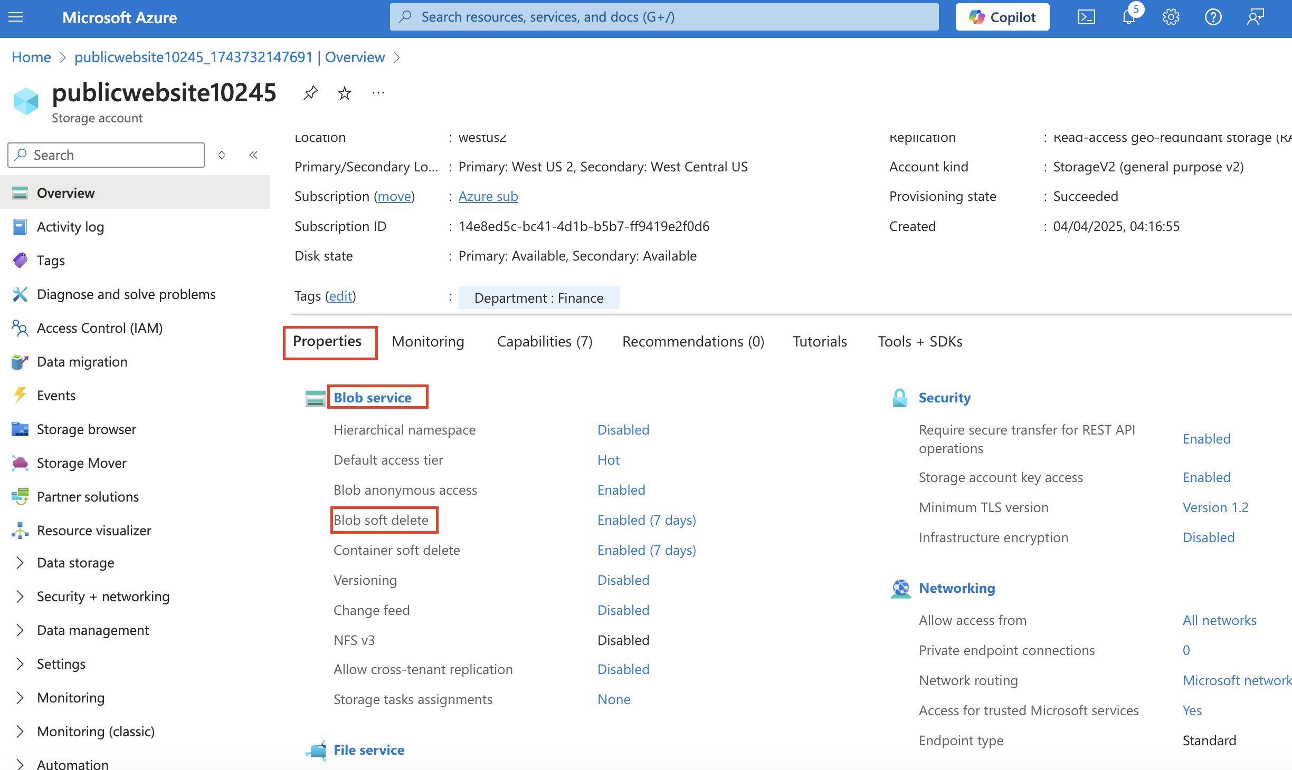Image resolution: width=1292 pixels, height=770 pixels.
Task: Expand the Data management group
Action: pos(20,630)
